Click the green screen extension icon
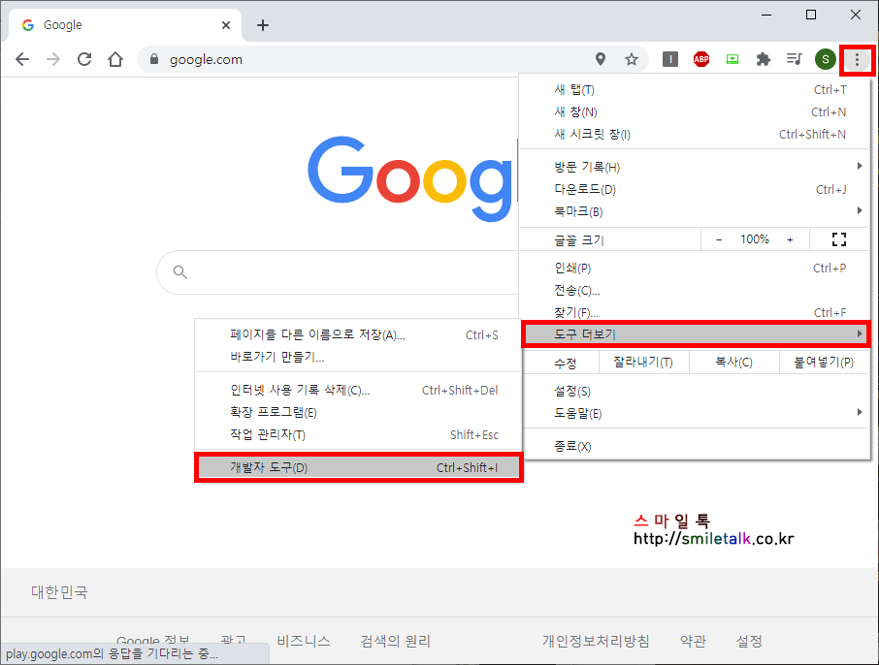 732,59
